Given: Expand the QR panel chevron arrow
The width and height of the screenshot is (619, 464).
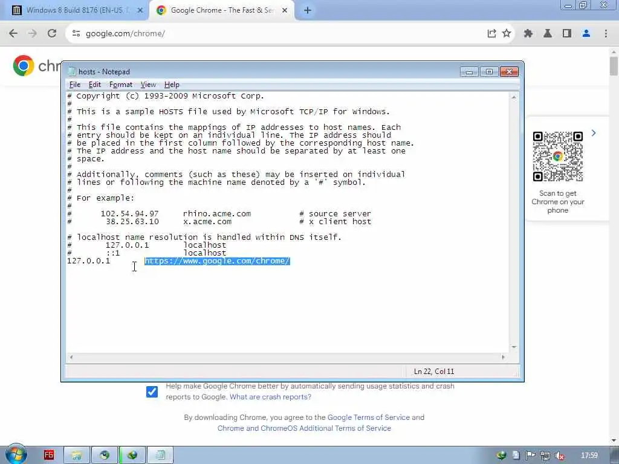Looking at the screenshot, I should click(594, 133).
